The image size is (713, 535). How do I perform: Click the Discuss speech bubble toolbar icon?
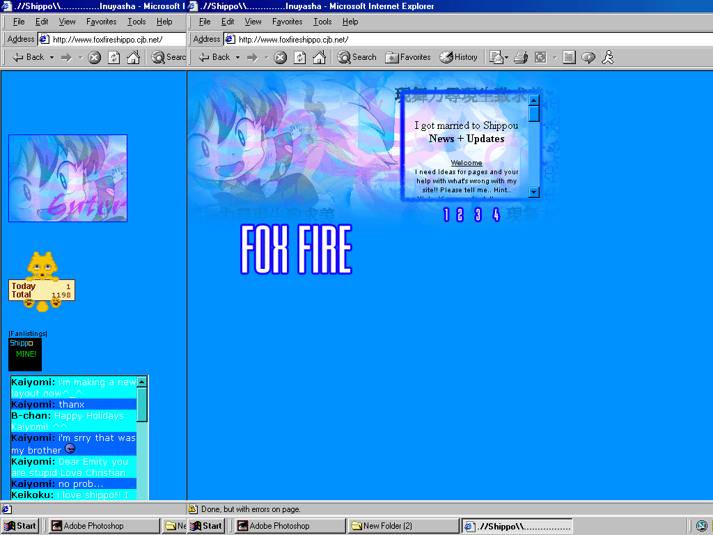tap(588, 57)
